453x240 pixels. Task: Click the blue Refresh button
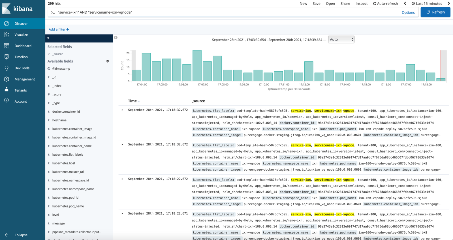[435, 12]
